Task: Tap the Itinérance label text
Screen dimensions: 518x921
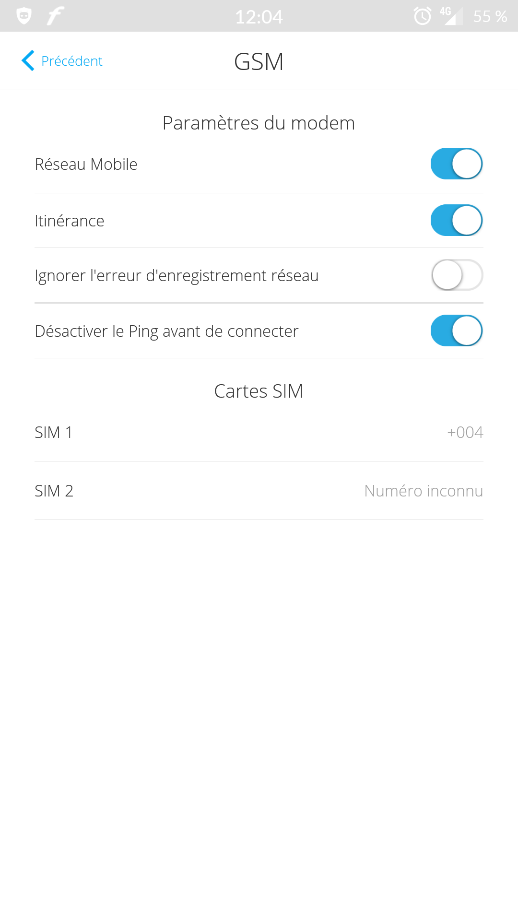Action: (x=70, y=221)
